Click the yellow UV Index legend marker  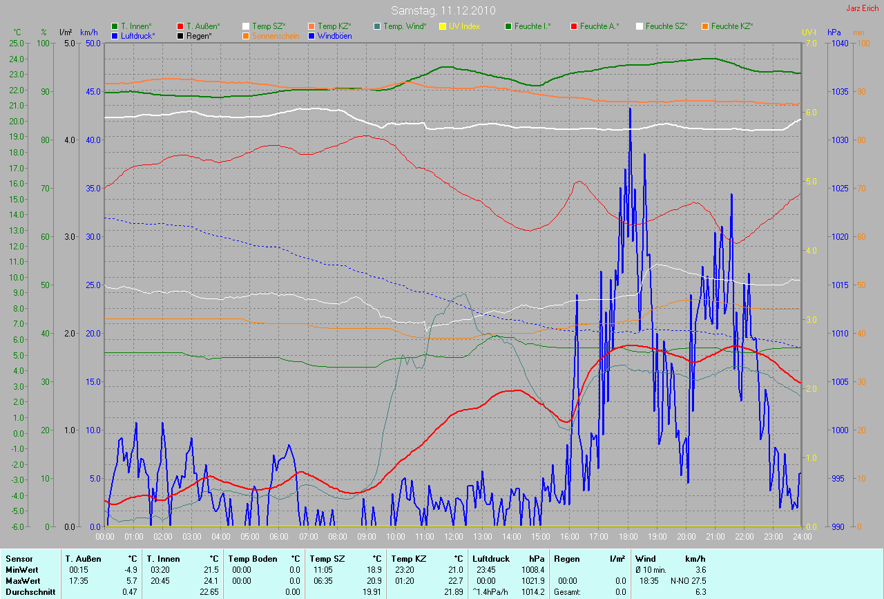pos(443,26)
